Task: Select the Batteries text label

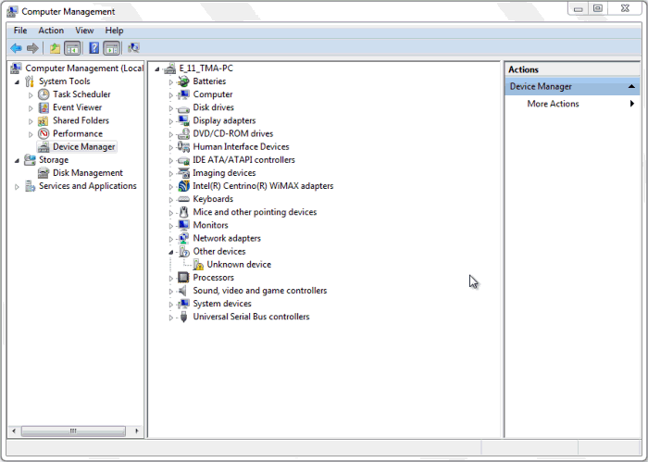Action: (209, 81)
